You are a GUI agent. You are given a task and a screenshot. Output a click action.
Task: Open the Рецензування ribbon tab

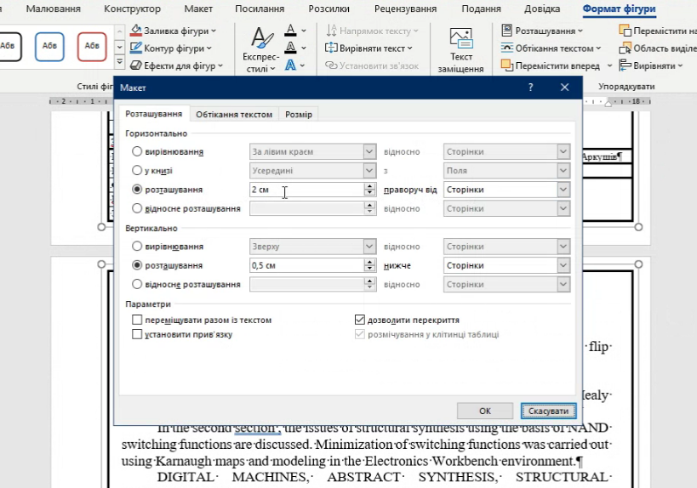405,9
